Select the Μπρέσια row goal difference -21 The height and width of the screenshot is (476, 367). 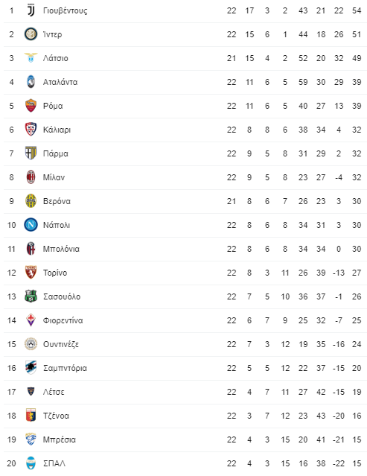tap(339, 439)
